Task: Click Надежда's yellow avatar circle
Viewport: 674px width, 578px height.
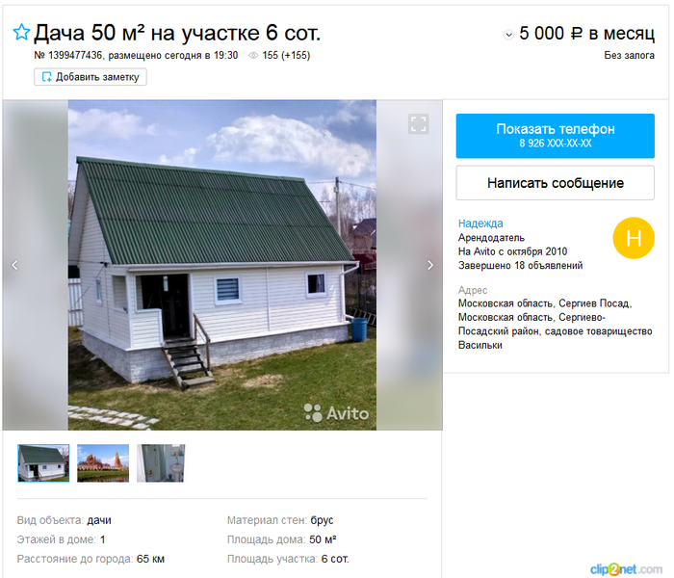Action: [634, 238]
